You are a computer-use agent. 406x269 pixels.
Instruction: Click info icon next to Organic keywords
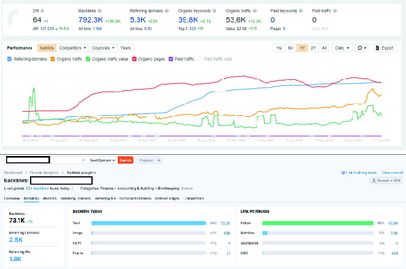(x=215, y=12)
